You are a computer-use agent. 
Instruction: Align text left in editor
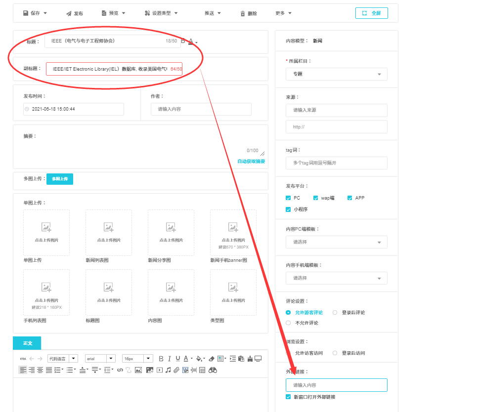click(23, 370)
